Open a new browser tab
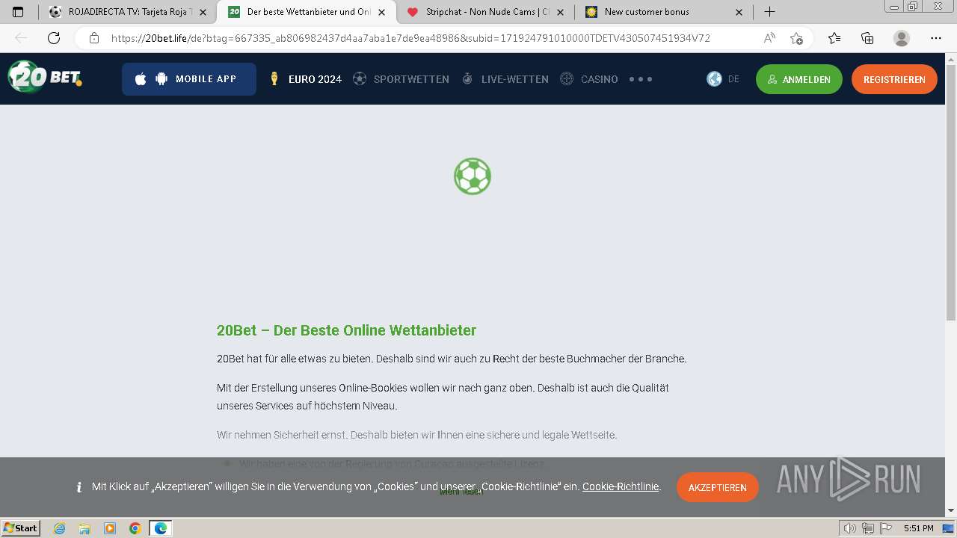Screen dimensions: 957x538 (769, 12)
